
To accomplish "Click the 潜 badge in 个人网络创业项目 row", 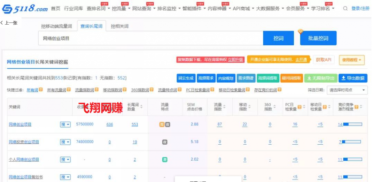I will click(165, 160).
